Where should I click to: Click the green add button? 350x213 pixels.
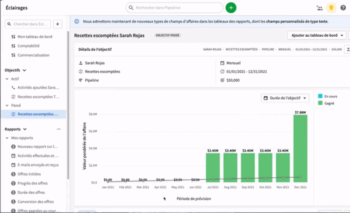click(x=231, y=8)
